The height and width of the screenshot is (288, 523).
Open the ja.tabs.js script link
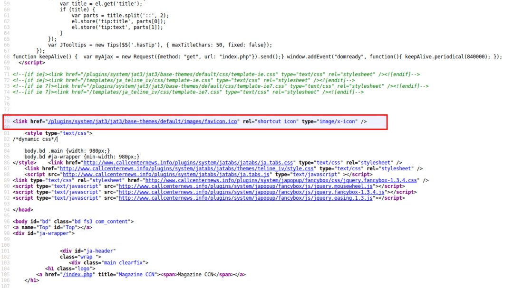166,175
